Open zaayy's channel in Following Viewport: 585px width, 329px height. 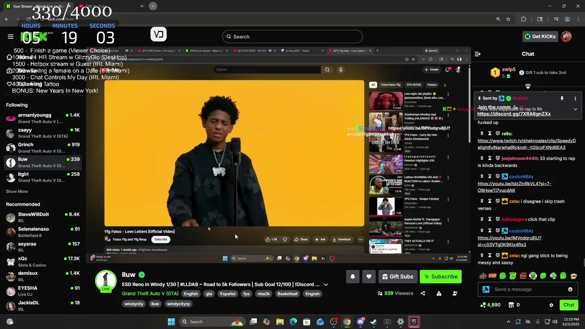click(x=43, y=133)
